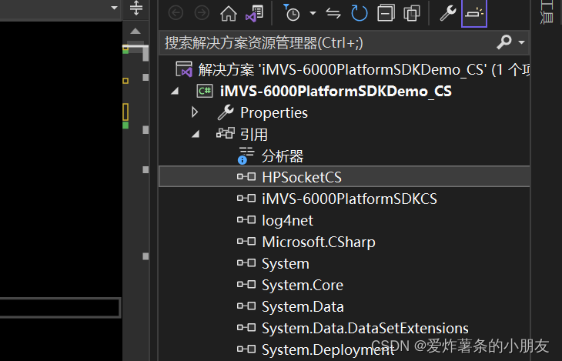
Task: Switch between solution and folder views
Action: 255,13
